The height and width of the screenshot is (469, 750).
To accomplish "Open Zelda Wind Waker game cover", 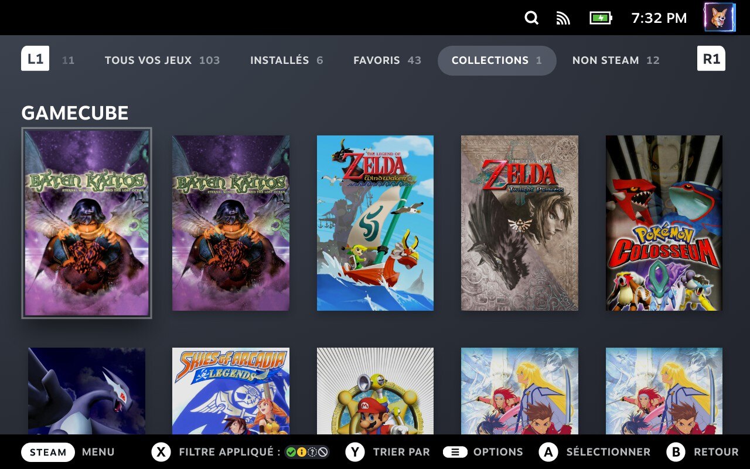I will pyautogui.click(x=375, y=223).
